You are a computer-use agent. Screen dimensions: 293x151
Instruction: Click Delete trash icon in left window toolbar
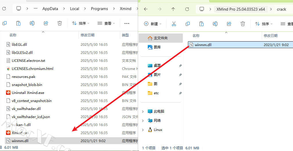pos(60,23)
